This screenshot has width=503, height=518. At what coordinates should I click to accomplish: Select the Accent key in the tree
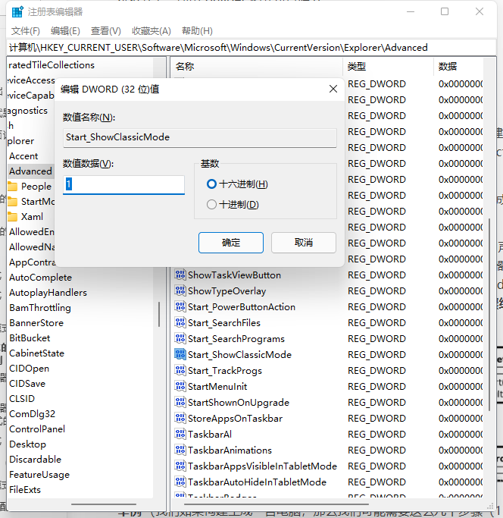pos(23,156)
